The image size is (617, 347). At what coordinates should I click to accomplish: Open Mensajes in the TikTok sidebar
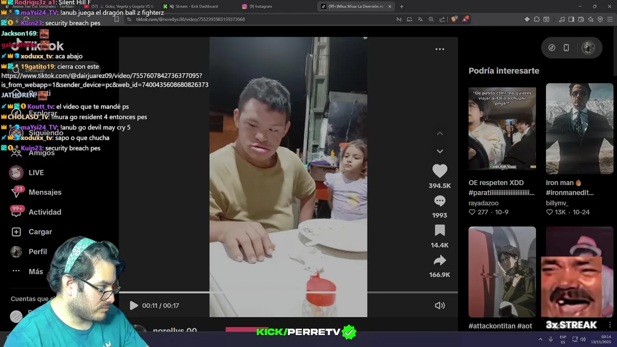pyautogui.click(x=36, y=192)
